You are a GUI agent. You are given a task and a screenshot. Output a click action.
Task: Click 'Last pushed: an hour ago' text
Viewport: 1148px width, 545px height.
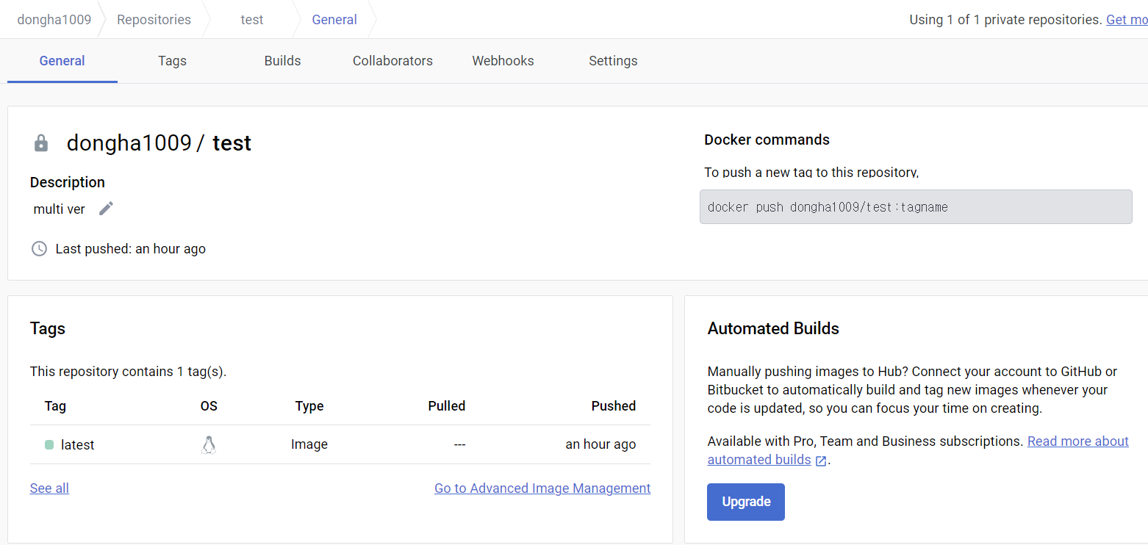pyautogui.click(x=131, y=249)
